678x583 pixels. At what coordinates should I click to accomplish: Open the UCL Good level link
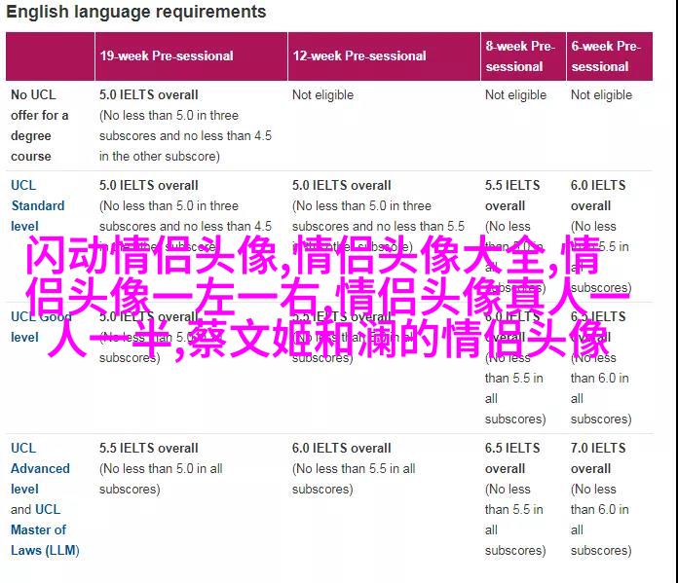41,327
